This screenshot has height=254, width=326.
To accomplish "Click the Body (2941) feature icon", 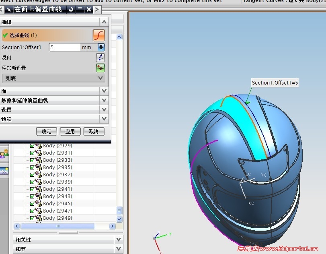I will 39,189.
